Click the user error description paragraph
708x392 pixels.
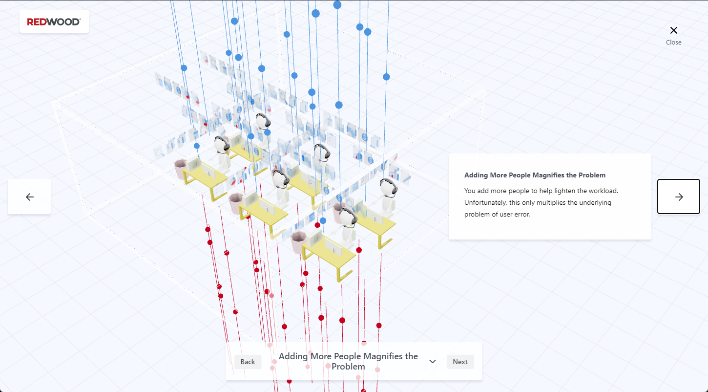click(x=541, y=202)
